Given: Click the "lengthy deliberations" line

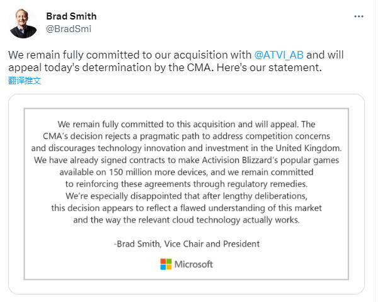Looking at the screenshot, I should (x=187, y=196).
